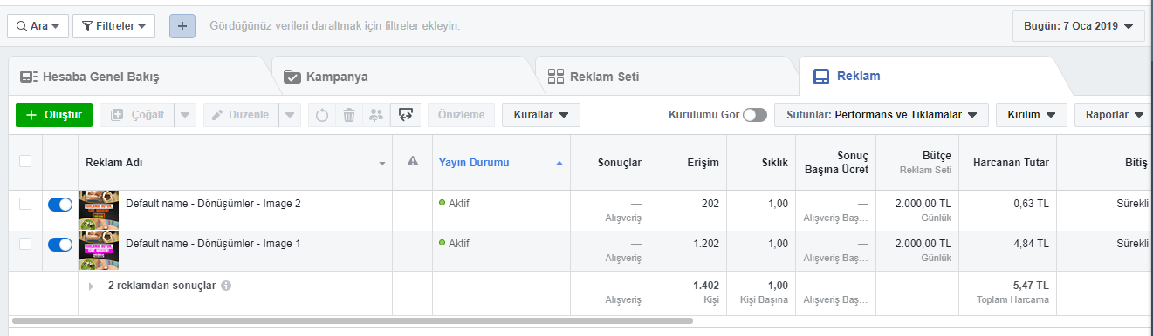This screenshot has width=1153, height=336.
Task: Click the reach value 1.202
Action: (x=706, y=245)
